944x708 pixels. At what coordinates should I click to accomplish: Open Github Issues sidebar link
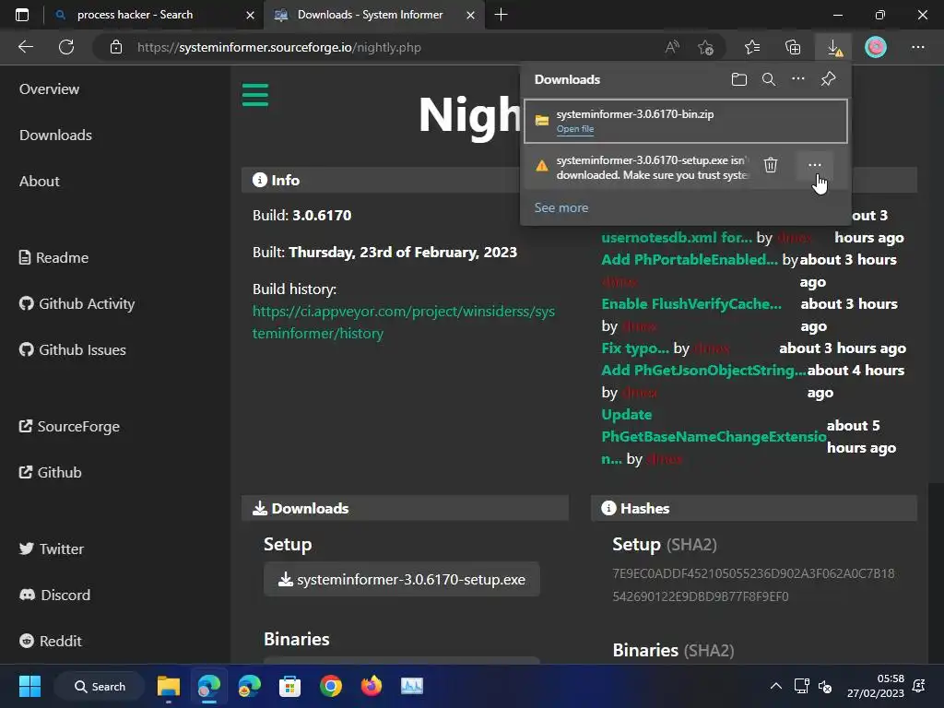[x=72, y=349]
